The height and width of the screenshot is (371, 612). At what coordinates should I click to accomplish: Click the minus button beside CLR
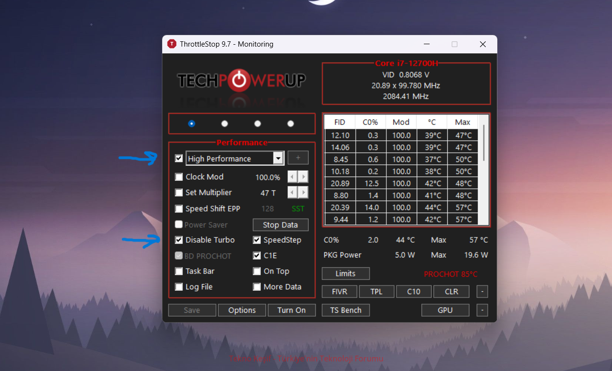(482, 292)
